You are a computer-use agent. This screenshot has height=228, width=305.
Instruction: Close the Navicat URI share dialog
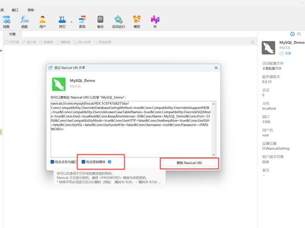point(216,68)
